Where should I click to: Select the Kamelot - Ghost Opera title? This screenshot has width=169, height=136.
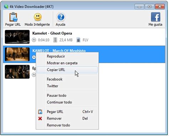coord(52,33)
